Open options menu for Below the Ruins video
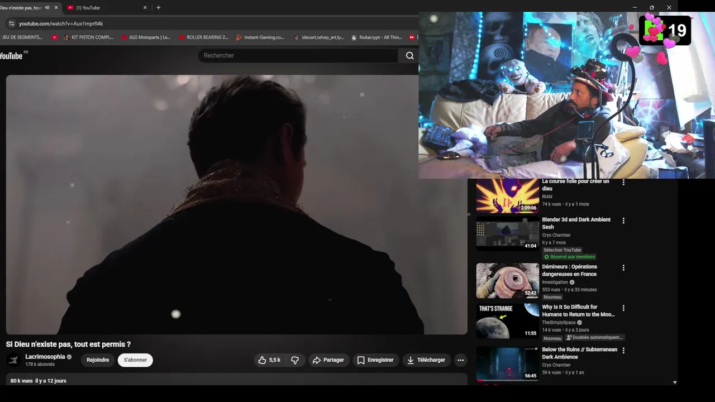The height and width of the screenshot is (402, 715). (623, 350)
